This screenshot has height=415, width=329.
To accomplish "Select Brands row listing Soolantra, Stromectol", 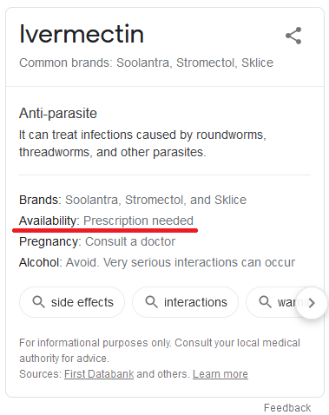I will (133, 200).
